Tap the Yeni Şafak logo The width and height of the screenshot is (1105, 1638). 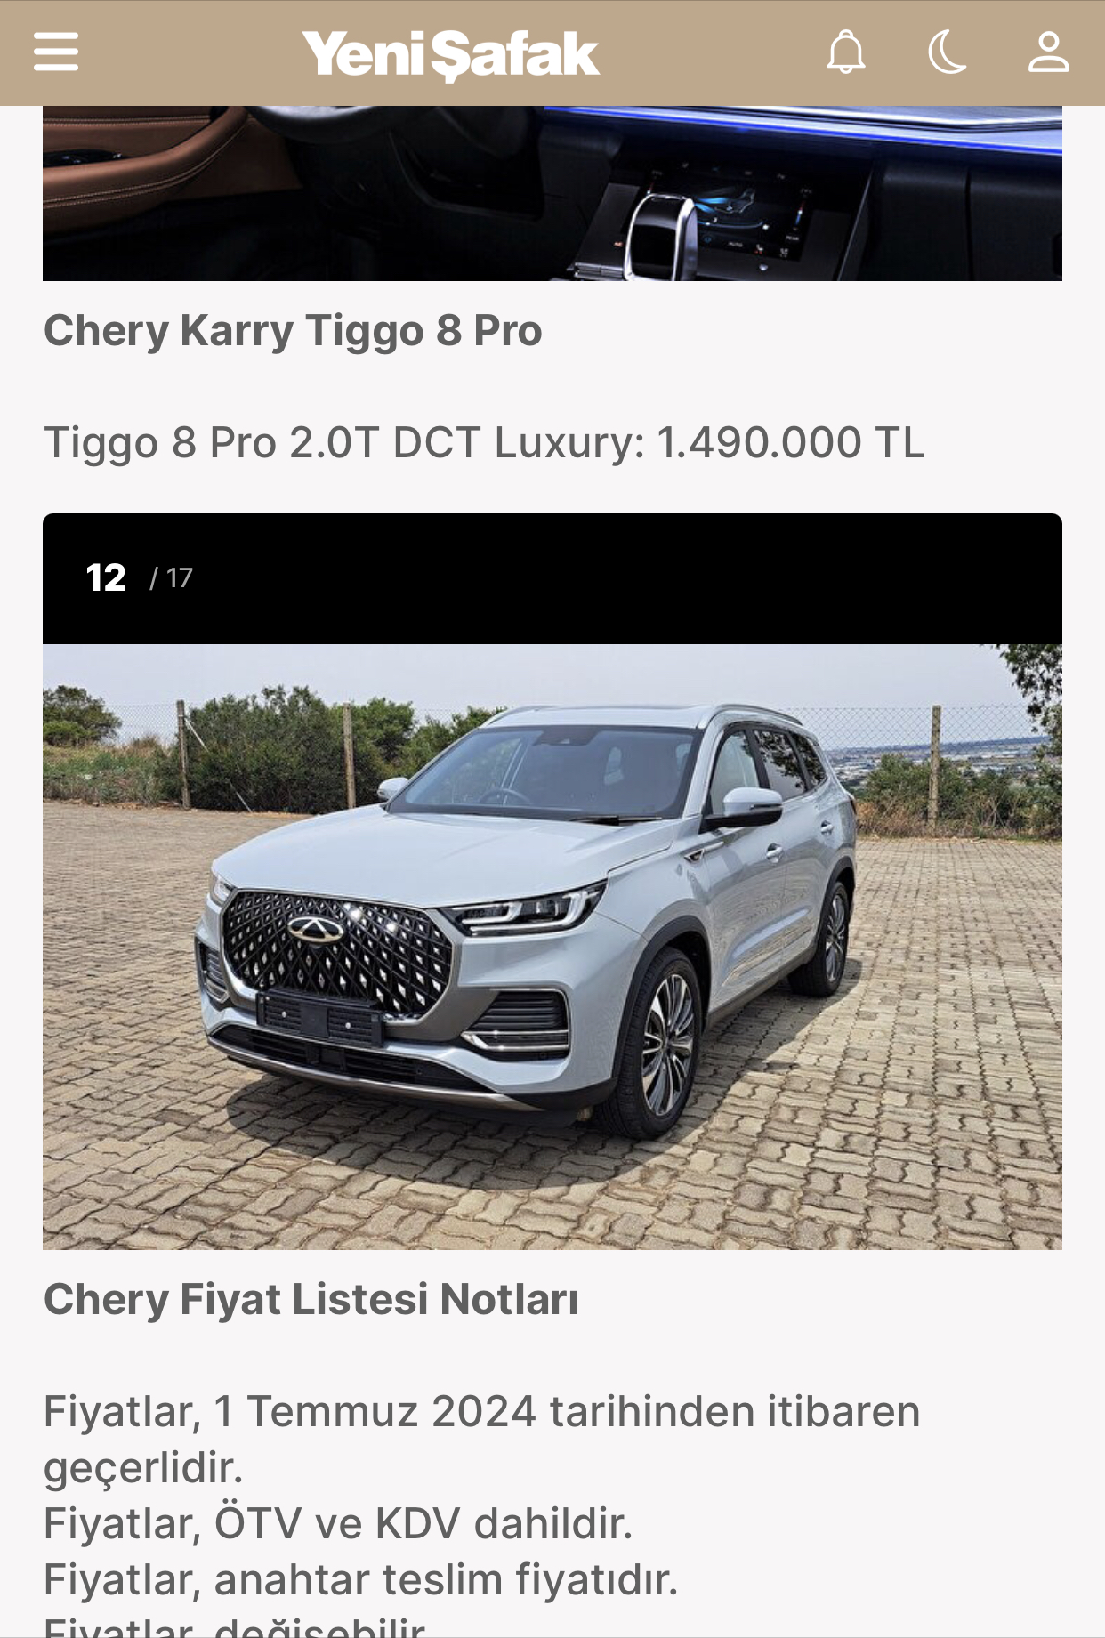click(450, 54)
